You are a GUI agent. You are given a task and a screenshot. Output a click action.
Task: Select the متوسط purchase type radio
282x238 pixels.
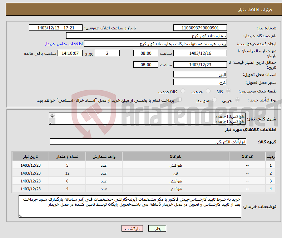click(214, 100)
